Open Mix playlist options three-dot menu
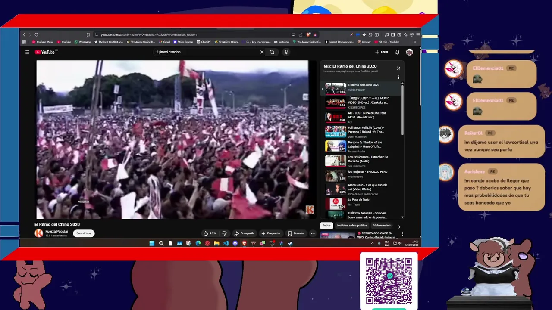Viewport: 552px width, 310px height. (x=398, y=77)
